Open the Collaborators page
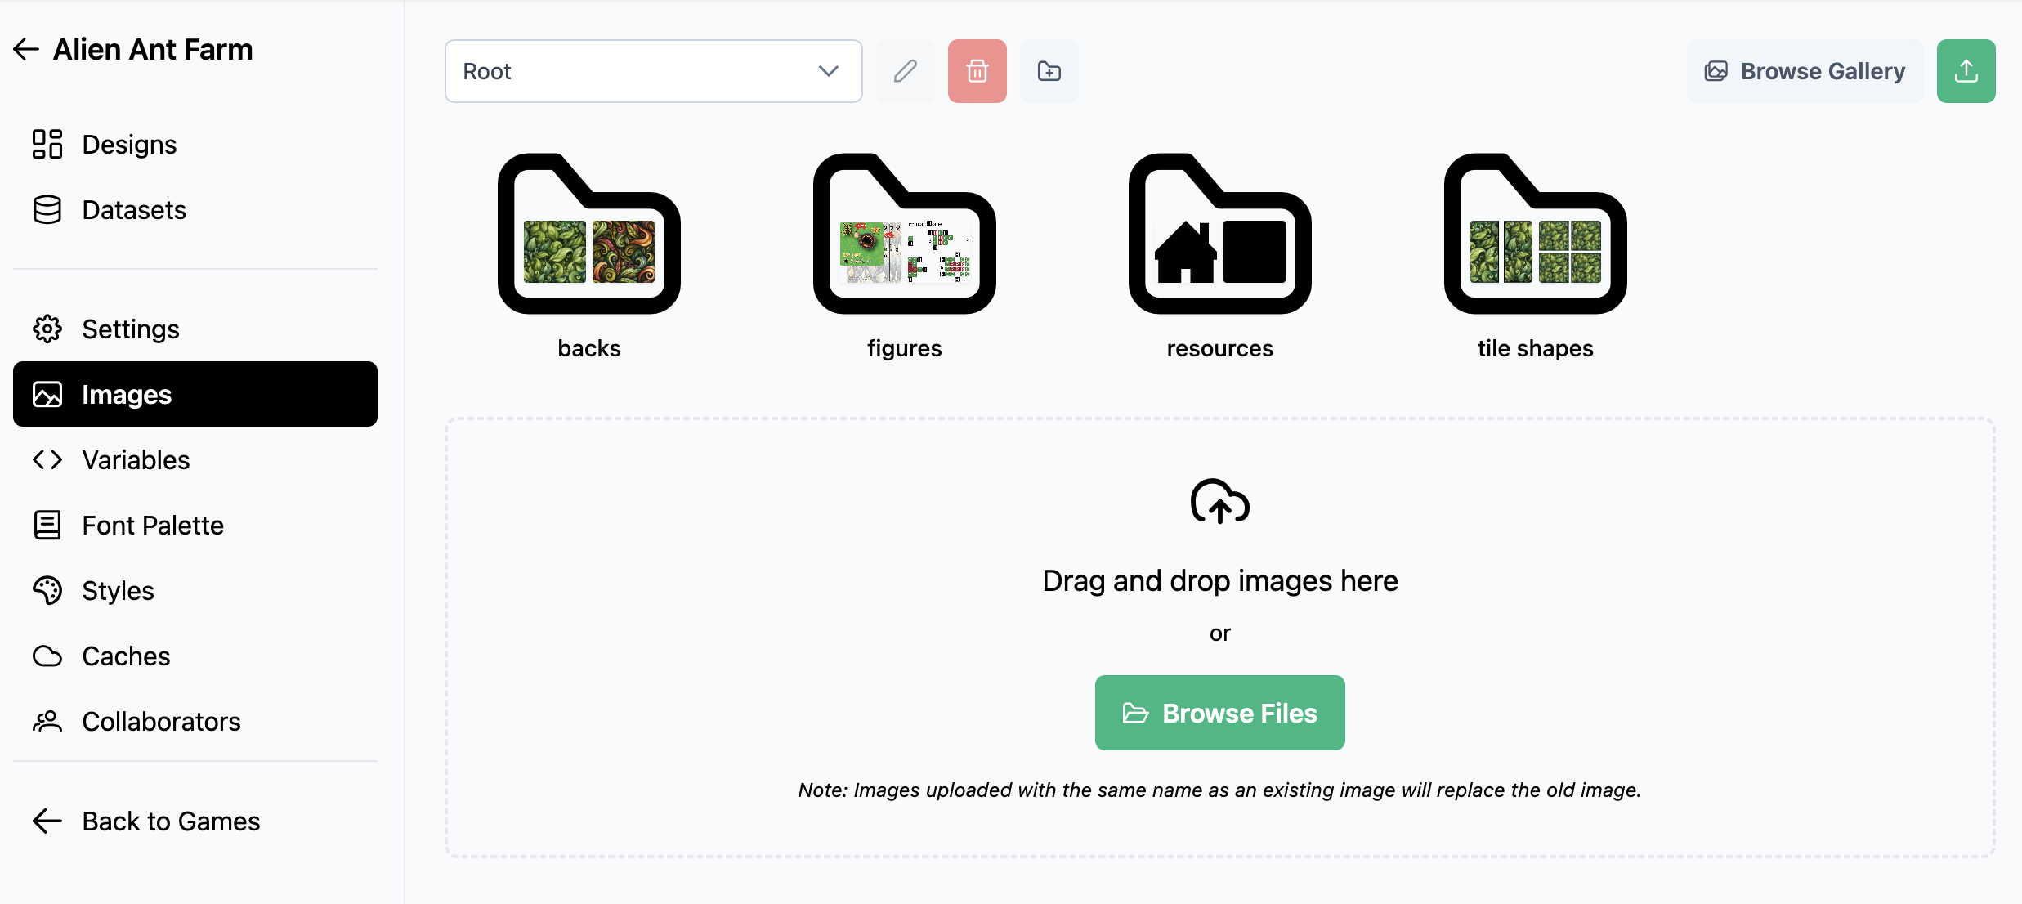 [x=161, y=722]
